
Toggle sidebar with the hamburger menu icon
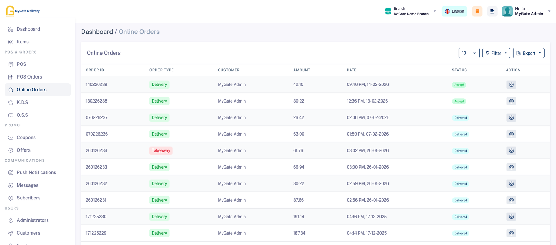click(492, 11)
